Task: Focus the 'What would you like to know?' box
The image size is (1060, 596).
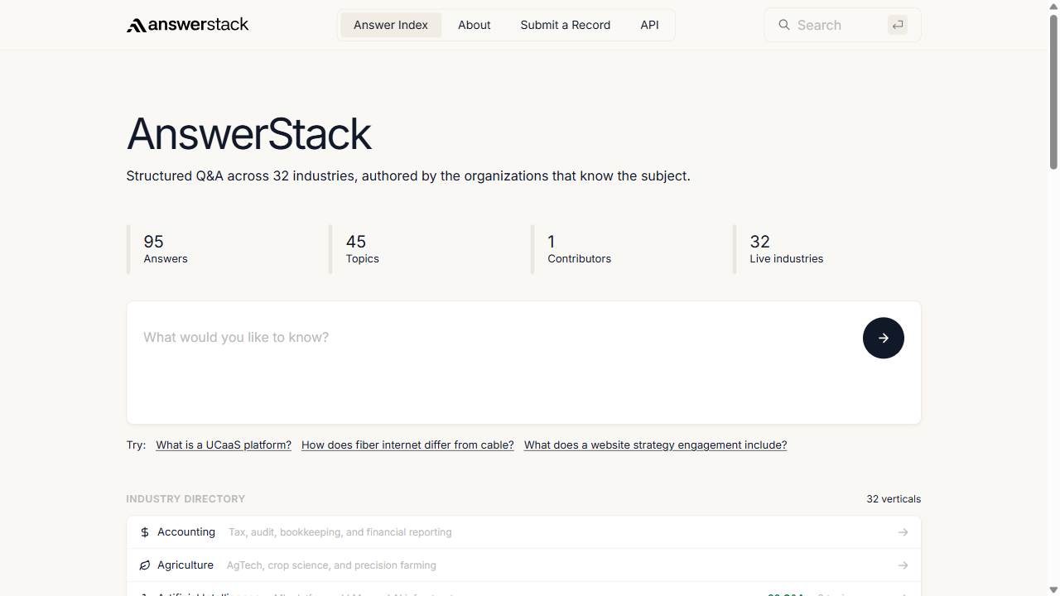Action: coord(523,363)
